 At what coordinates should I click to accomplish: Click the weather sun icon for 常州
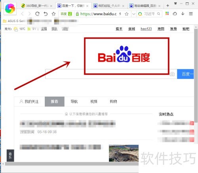pos(16,29)
